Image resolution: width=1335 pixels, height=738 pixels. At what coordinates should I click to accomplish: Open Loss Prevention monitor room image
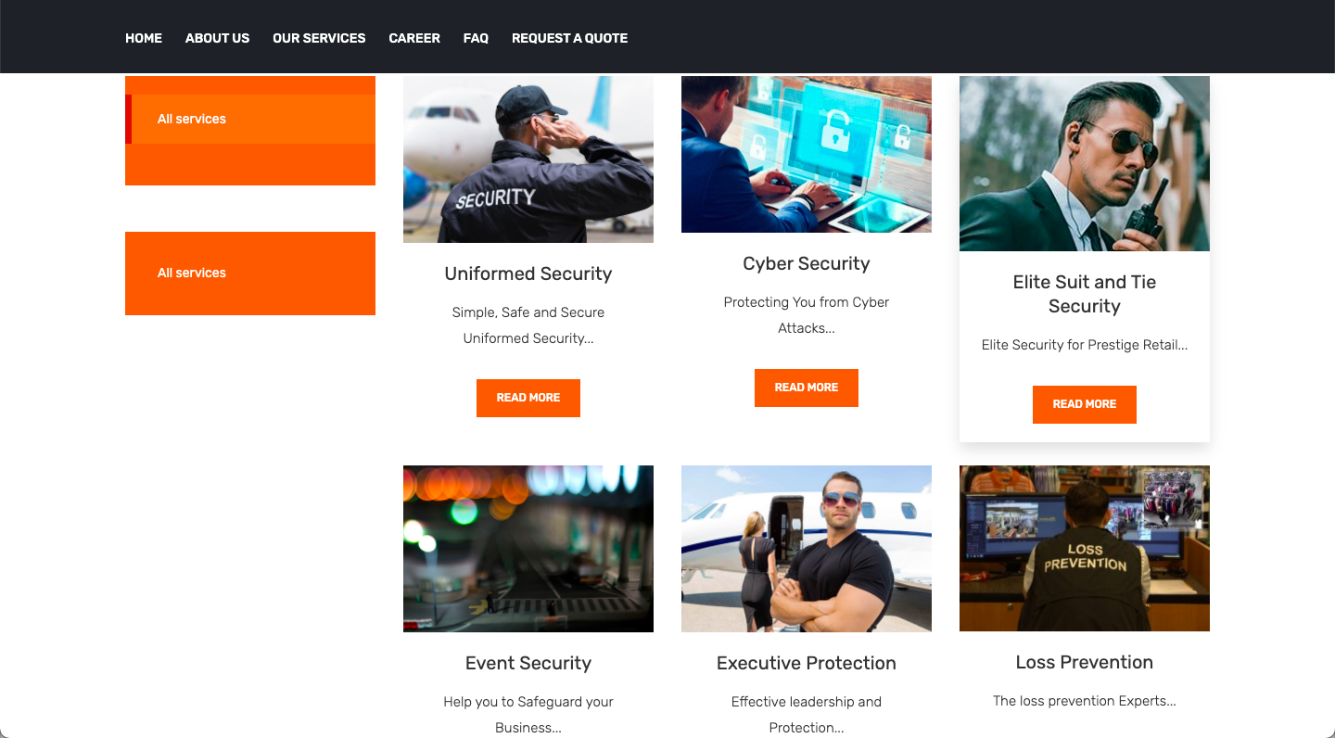(x=1085, y=548)
